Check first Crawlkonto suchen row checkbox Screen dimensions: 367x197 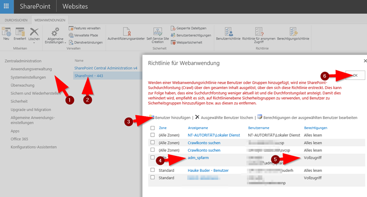click(153, 142)
